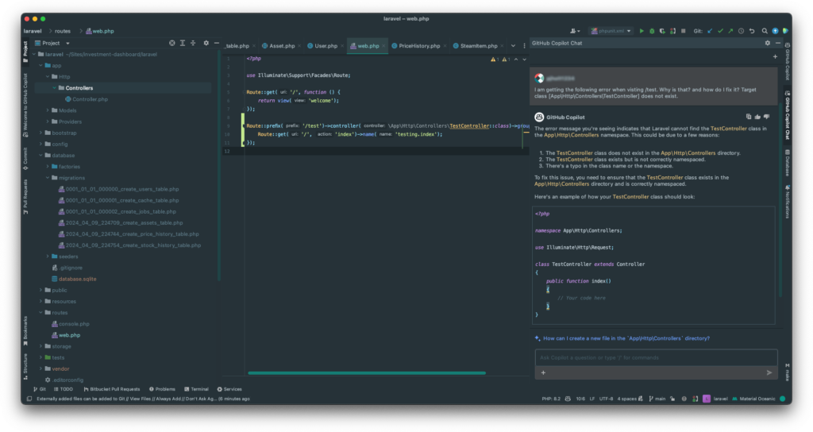Rollback changes using the undo arrow icon
Screen dimensions: 813x432
click(x=751, y=31)
